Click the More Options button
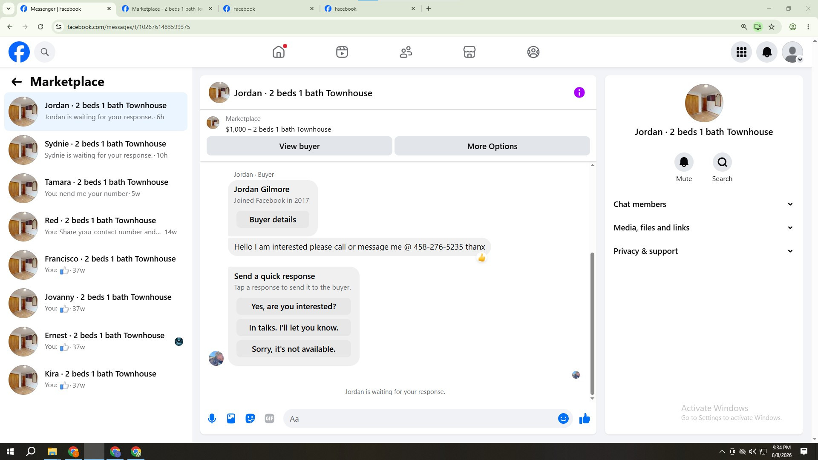Image resolution: width=818 pixels, height=460 pixels. click(492, 146)
